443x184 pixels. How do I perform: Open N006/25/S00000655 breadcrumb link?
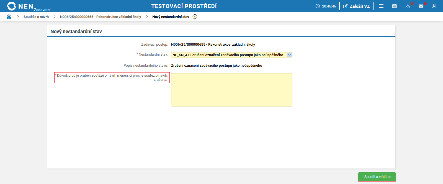pyautogui.click(x=101, y=17)
